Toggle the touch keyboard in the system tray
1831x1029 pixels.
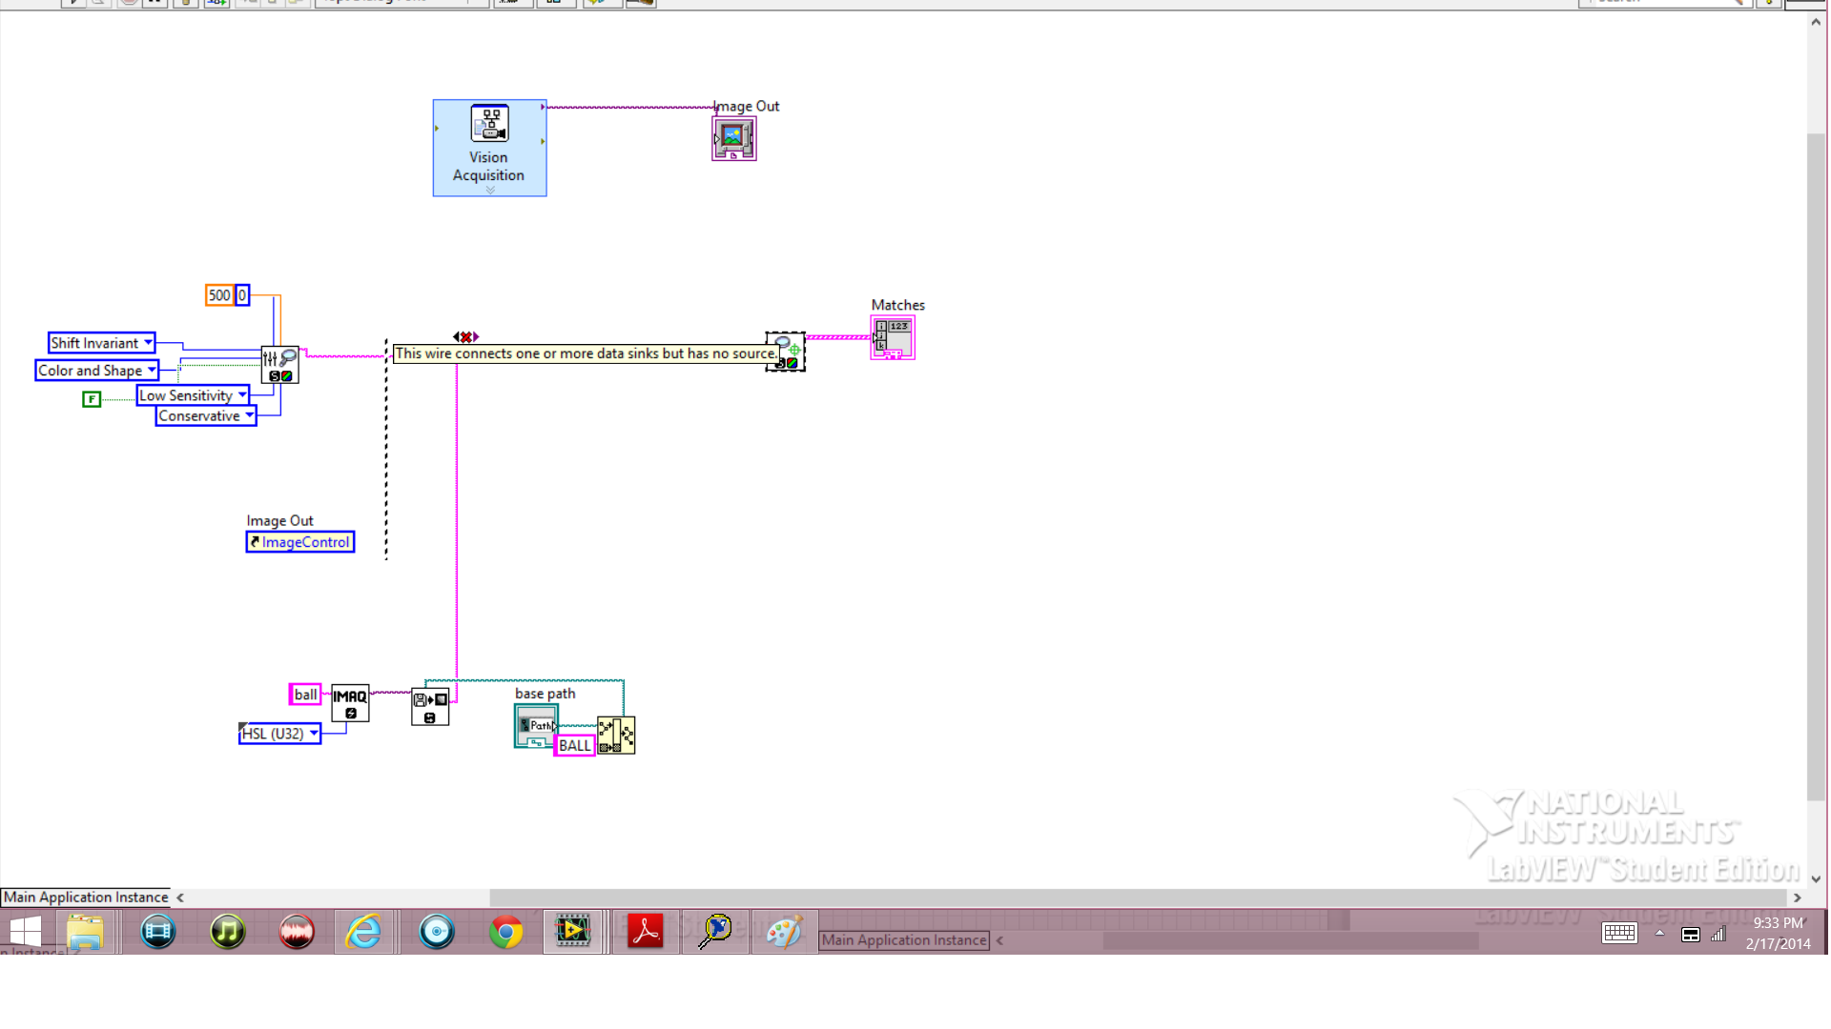click(1619, 934)
